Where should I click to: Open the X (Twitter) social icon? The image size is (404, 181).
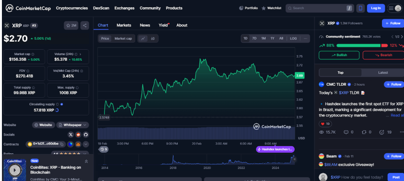(70, 135)
